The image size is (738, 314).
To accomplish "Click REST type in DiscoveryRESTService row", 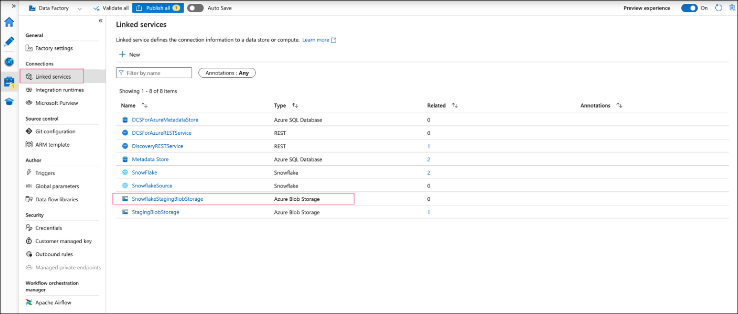I will tap(280, 146).
